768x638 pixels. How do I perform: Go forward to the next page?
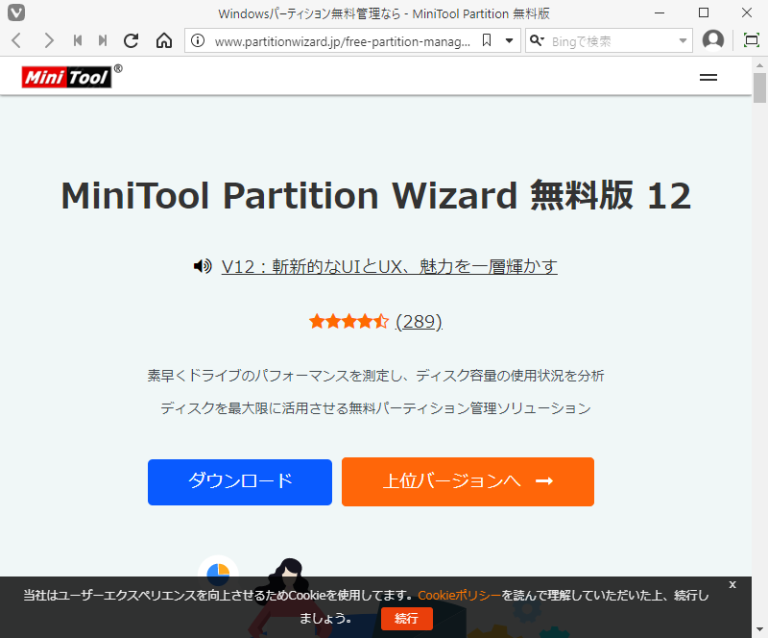48,40
